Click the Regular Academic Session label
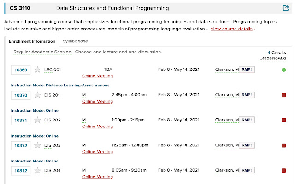Viewport: 295px width, 184px height. [x=43, y=52]
